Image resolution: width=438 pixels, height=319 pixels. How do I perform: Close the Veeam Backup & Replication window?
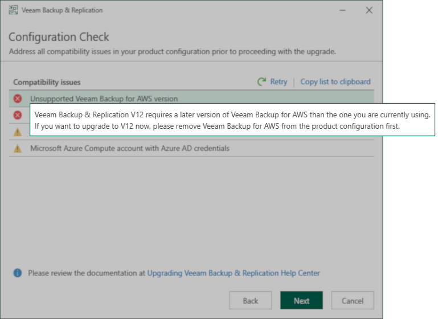[369, 10]
